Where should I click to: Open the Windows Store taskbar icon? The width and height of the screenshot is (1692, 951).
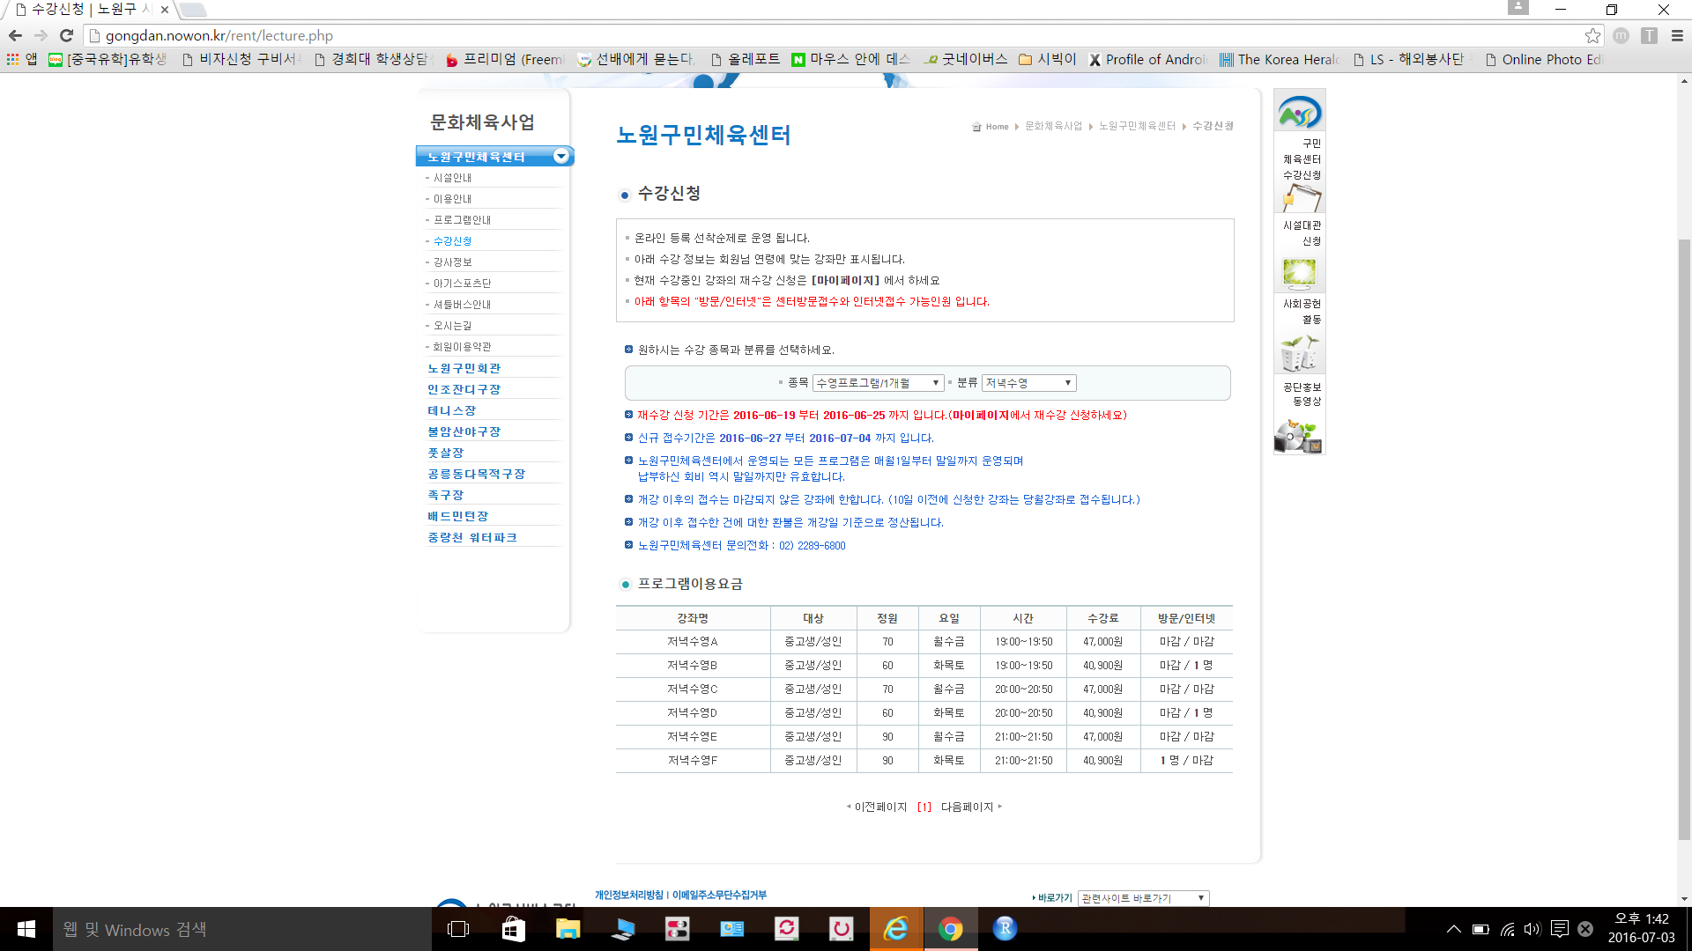click(x=513, y=929)
